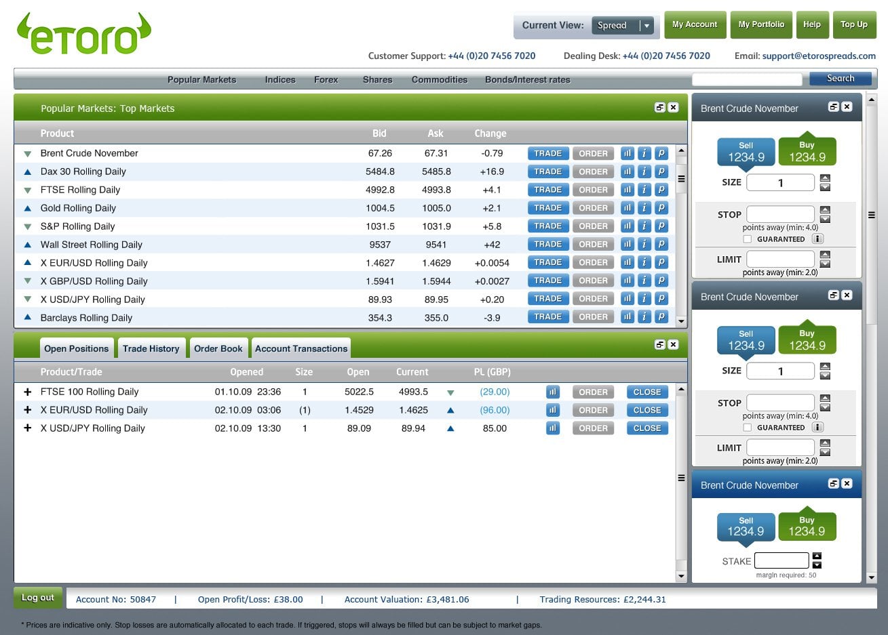
Task: Switch to the Order Book tab
Action: point(218,348)
